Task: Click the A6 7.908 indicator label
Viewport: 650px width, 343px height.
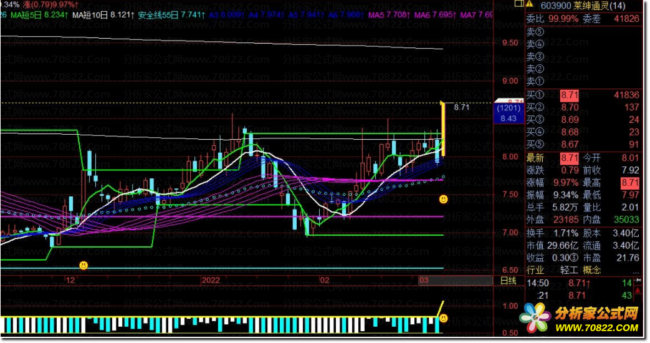Action: (x=346, y=15)
